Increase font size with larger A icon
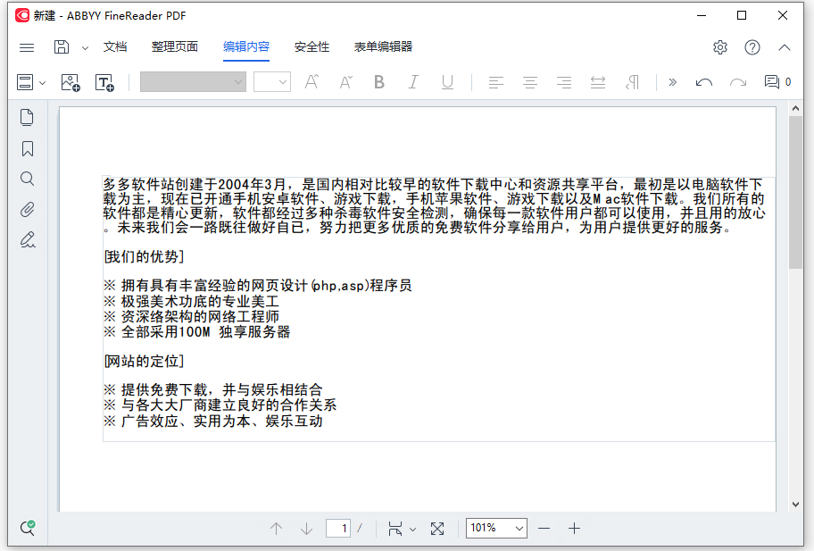Screen dimensions: 814x551 pos(311,82)
